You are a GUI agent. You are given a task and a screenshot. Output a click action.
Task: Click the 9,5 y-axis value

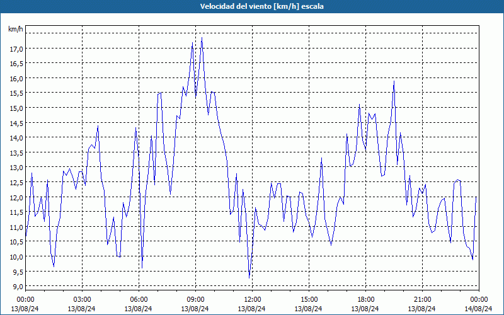tap(18, 272)
